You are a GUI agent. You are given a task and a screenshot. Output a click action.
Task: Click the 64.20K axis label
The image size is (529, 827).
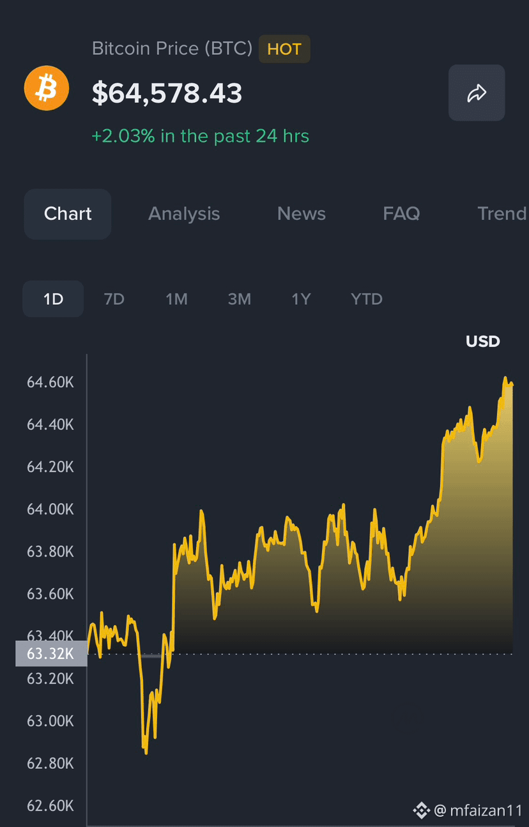50,467
